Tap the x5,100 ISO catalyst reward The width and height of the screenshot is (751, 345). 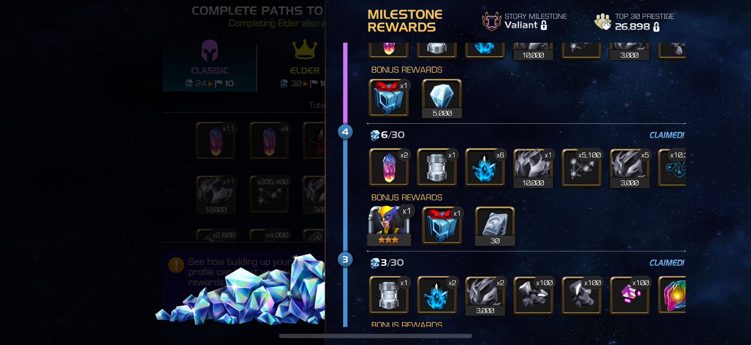[x=581, y=167]
